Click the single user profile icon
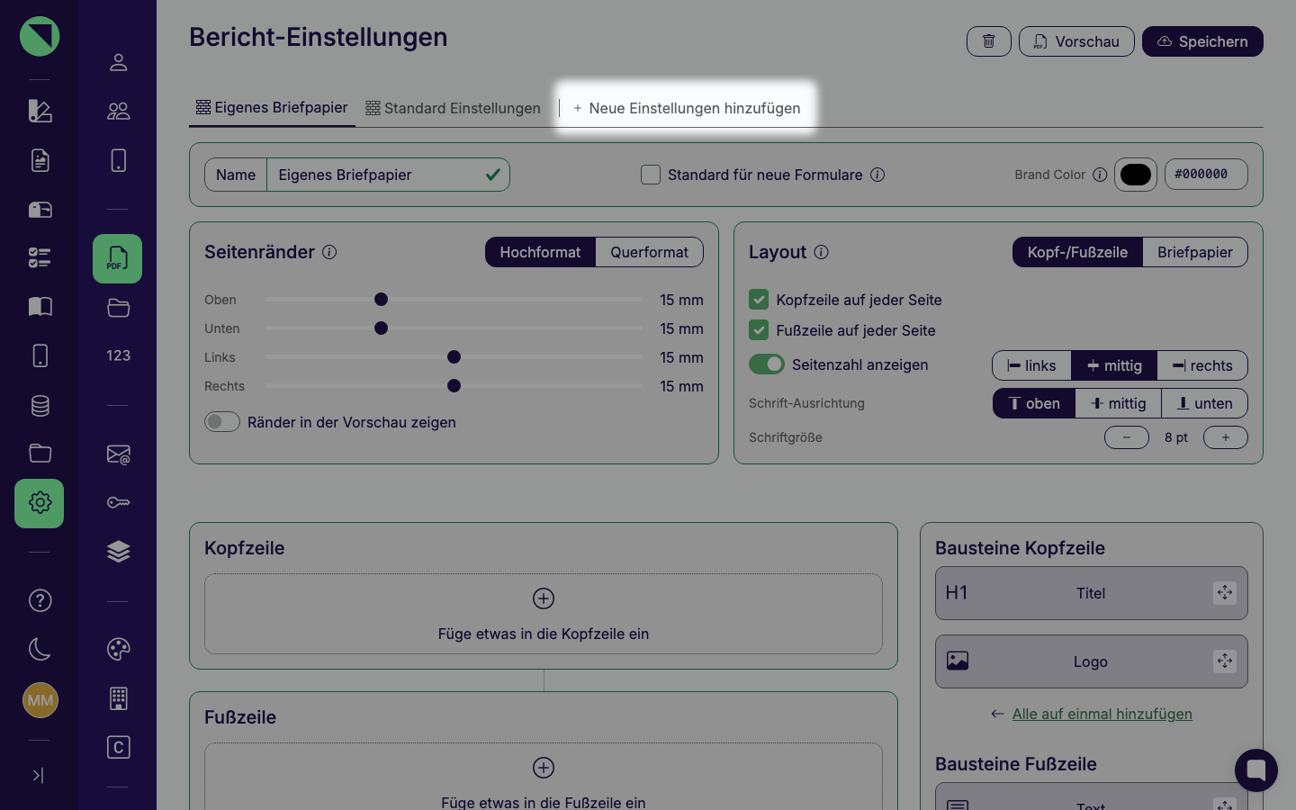 (118, 62)
